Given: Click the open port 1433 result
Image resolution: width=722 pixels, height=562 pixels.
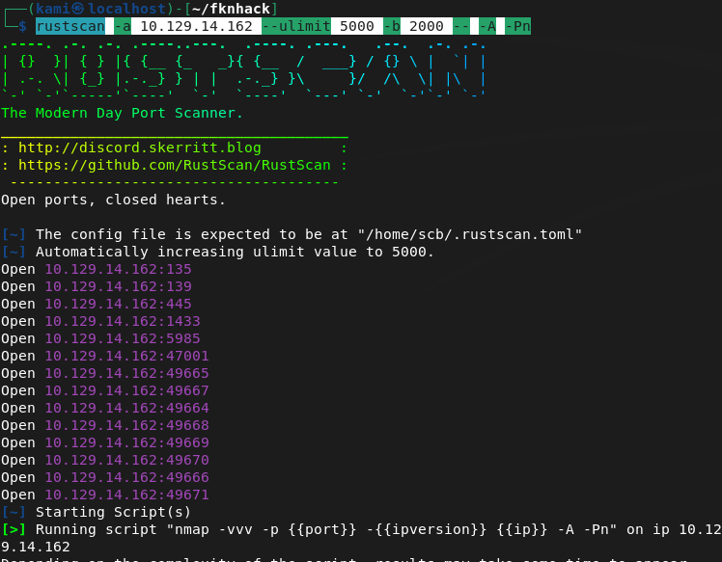Looking at the screenshot, I should [x=122, y=321].
